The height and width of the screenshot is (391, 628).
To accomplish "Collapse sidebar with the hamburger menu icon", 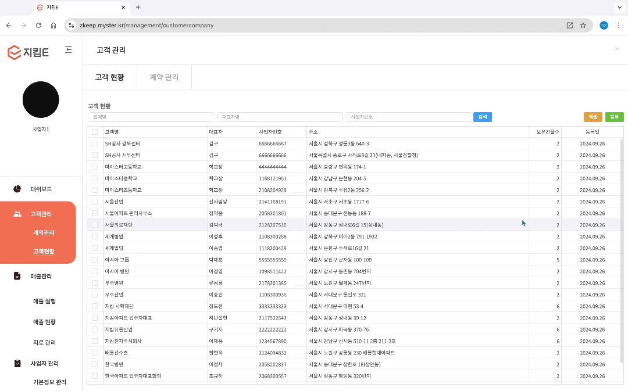I will [x=69, y=50].
